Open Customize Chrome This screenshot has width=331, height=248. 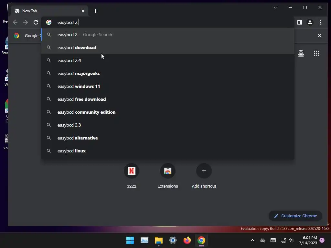(x=295, y=216)
